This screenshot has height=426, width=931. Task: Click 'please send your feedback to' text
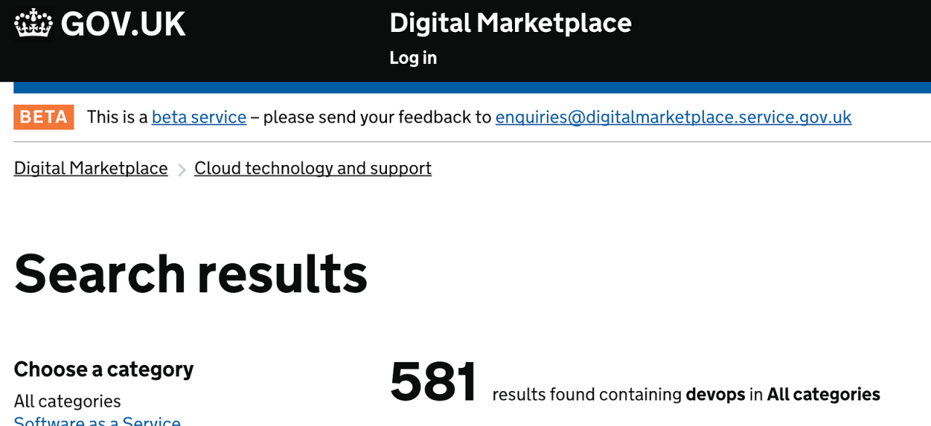pos(377,117)
